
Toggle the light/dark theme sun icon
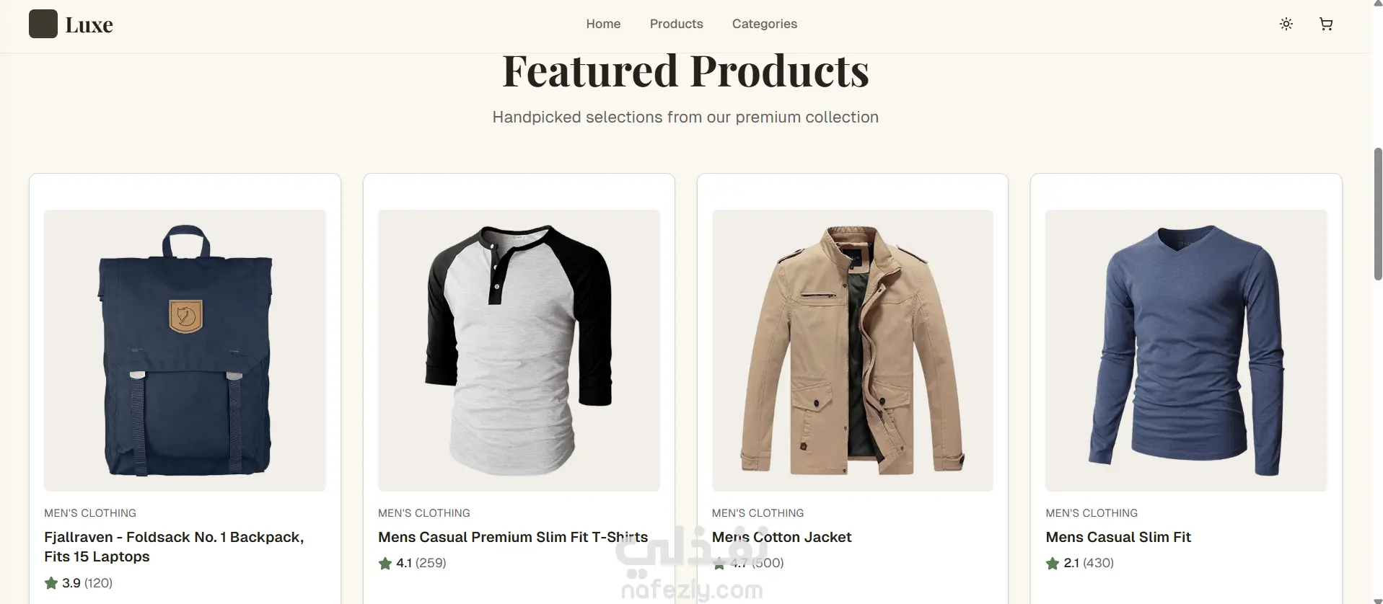point(1286,24)
